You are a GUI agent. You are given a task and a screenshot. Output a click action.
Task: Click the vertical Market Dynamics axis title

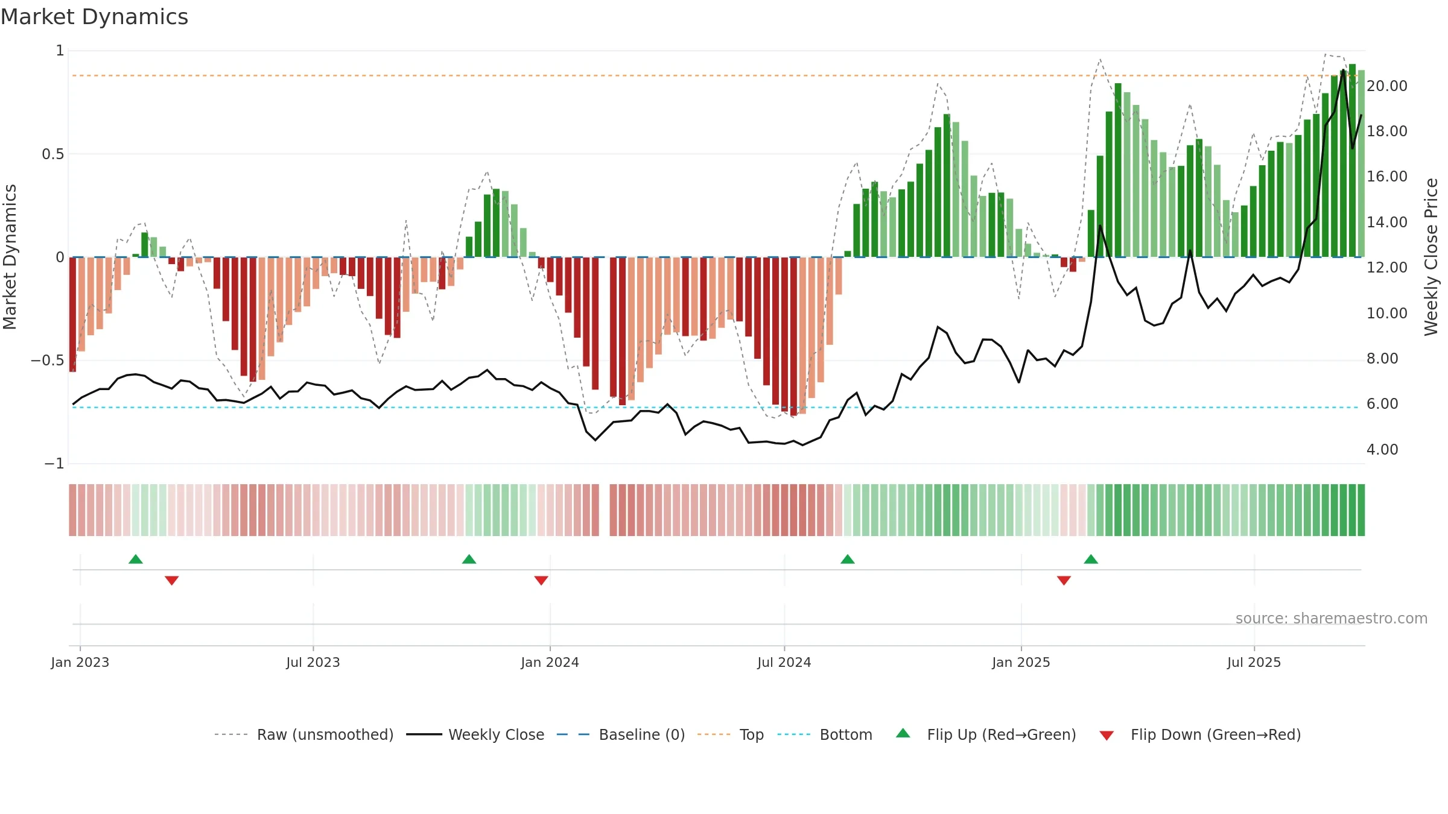pos(10,257)
